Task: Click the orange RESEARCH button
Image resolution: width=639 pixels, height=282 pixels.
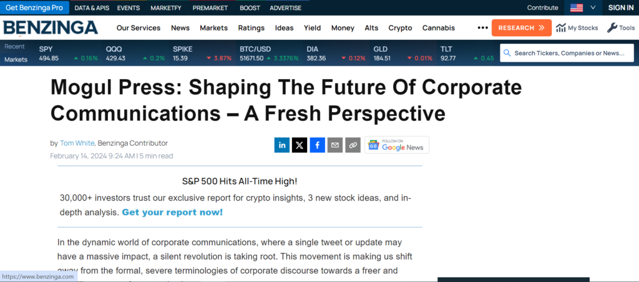Action: (521, 27)
